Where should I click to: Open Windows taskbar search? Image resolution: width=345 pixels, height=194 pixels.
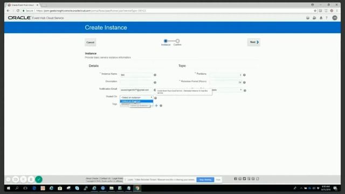pyautogui.click(x=17, y=188)
